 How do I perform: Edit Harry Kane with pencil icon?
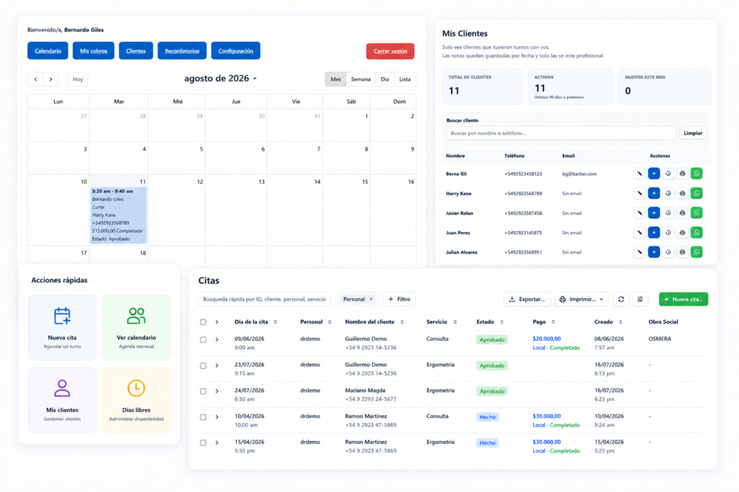click(x=639, y=193)
